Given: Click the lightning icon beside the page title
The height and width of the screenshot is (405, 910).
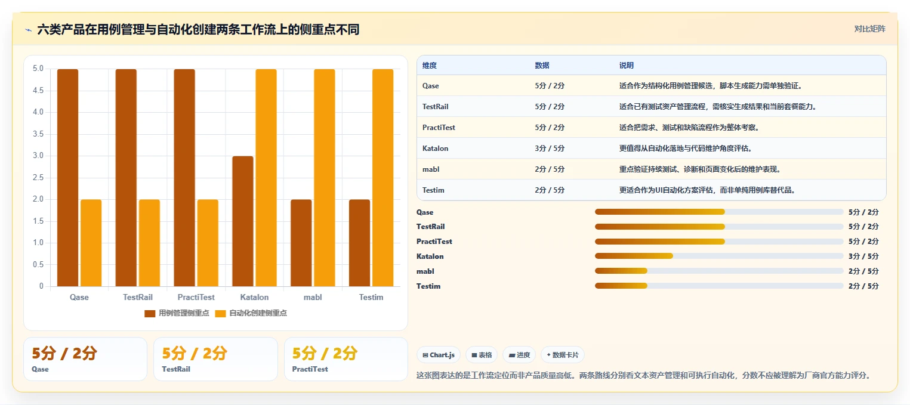Looking at the screenshot, I should [29, 30].
